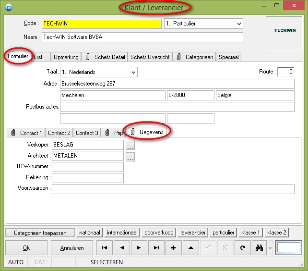Open the Schets Detail tab
308x271 pixels.
(x=105, y=57)
